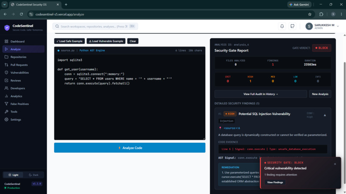The width and height of the screenshot is (346, 194).
Task: Click the location pin beside source:6
Action: pyautogui.click(x=220, y=128)
